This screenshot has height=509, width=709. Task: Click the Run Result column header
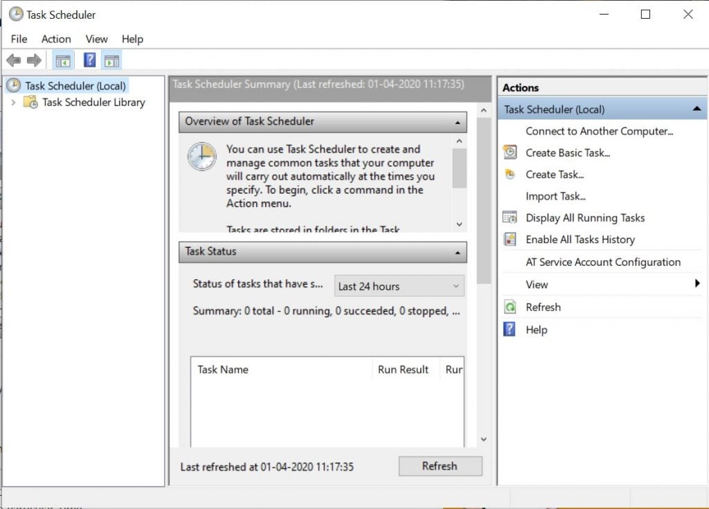[x=403, y=370]
